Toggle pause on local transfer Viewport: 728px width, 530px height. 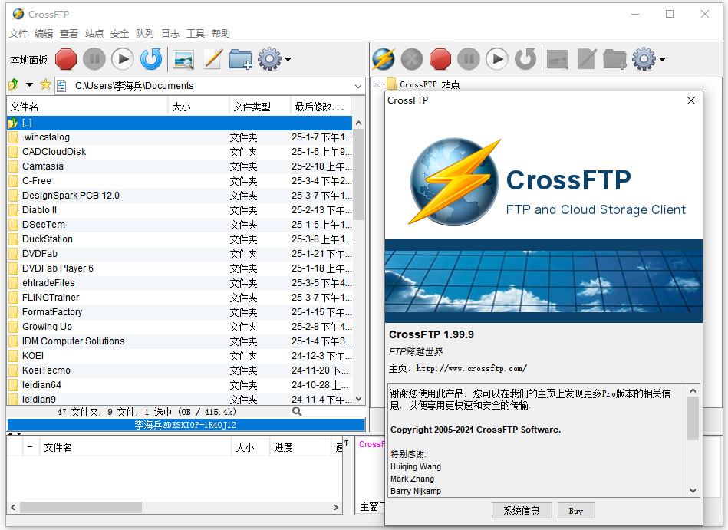click(93, 59)
